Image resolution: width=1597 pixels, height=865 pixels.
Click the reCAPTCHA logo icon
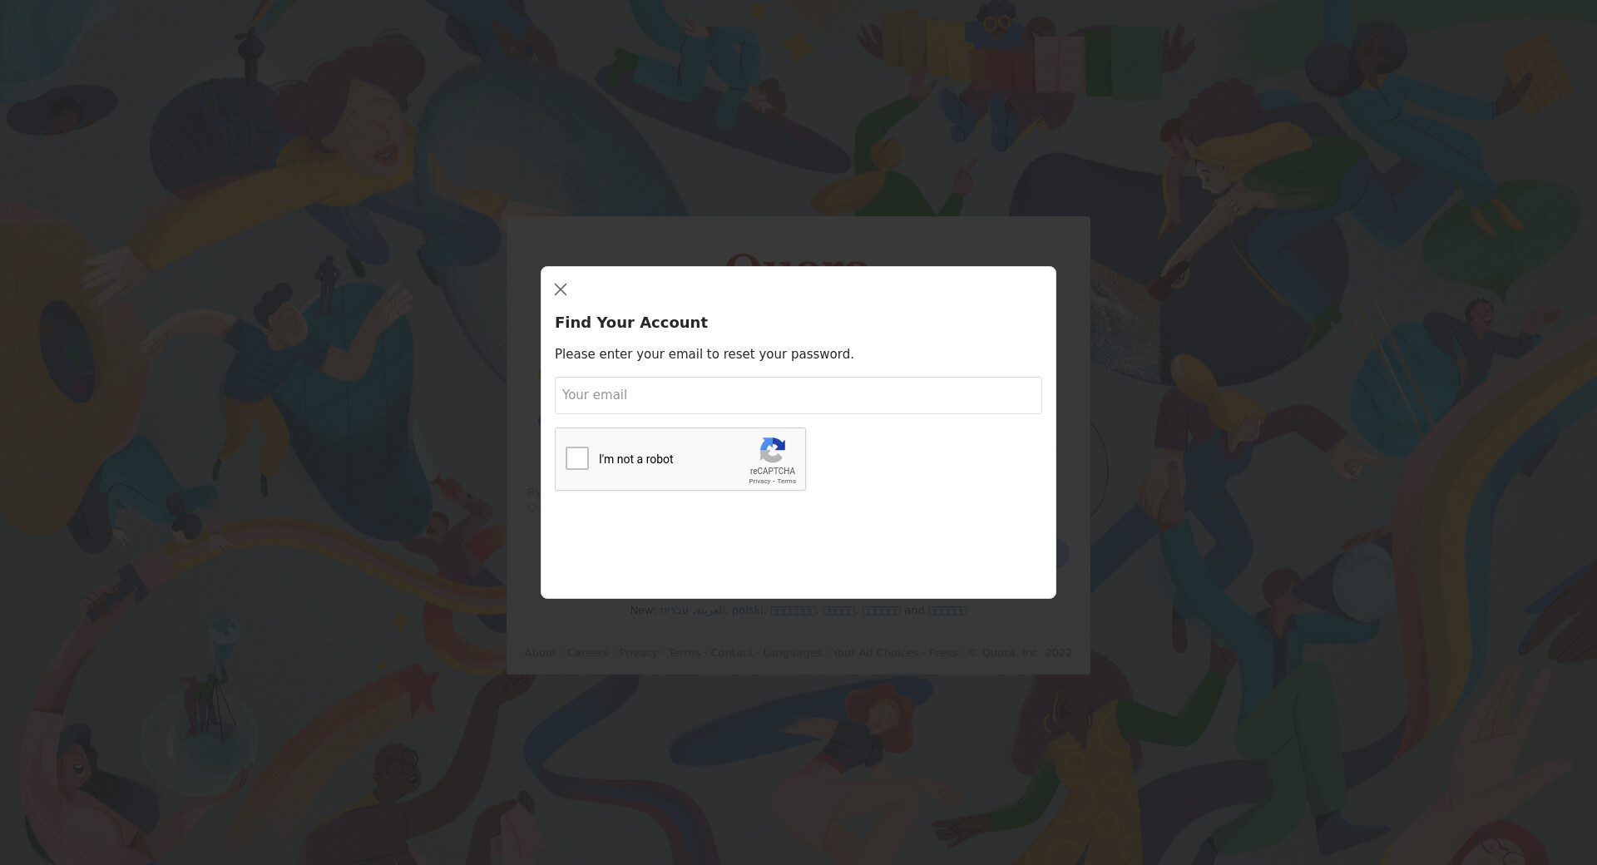point(773,450)
